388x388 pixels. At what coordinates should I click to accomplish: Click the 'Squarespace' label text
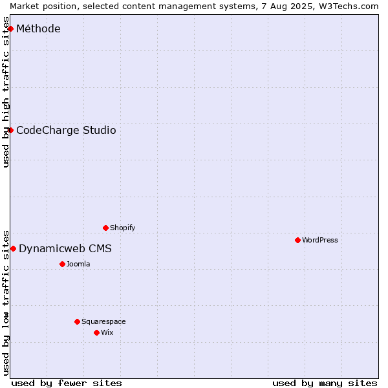pyautogui.click(x=103, y=321)
